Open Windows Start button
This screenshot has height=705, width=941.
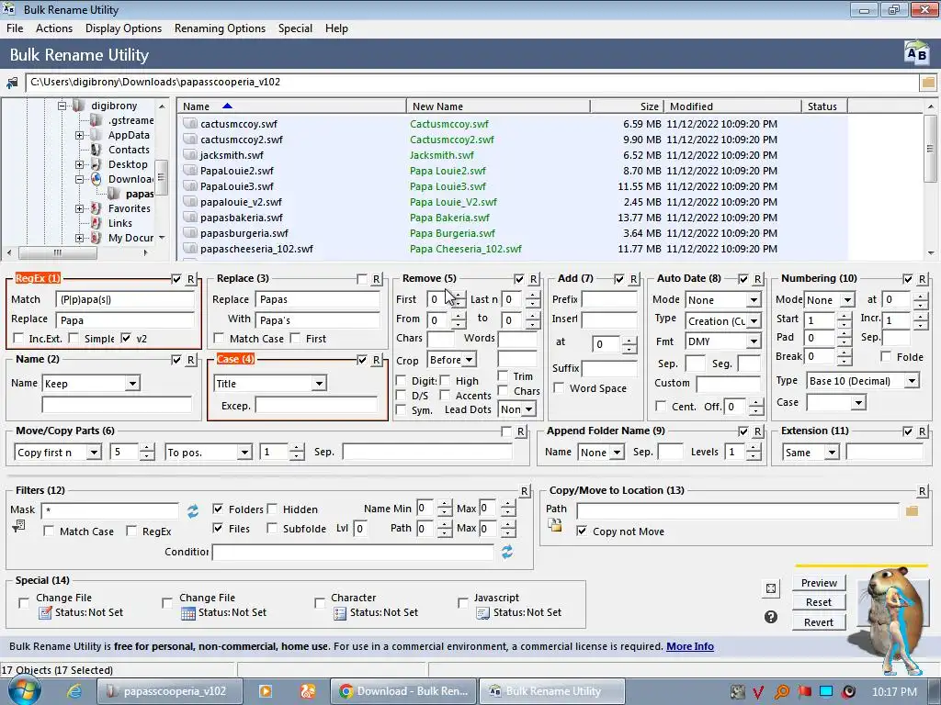pos(24,690)
